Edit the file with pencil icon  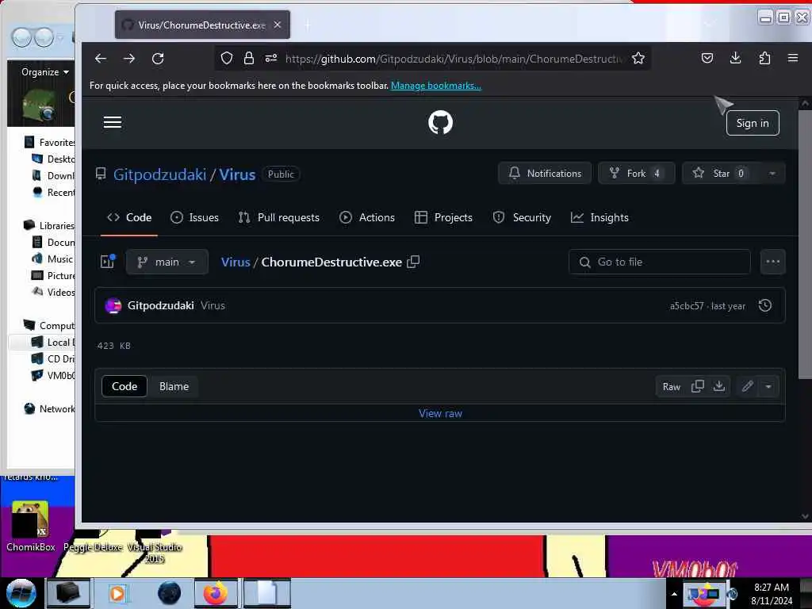click(x=747, y=386)
